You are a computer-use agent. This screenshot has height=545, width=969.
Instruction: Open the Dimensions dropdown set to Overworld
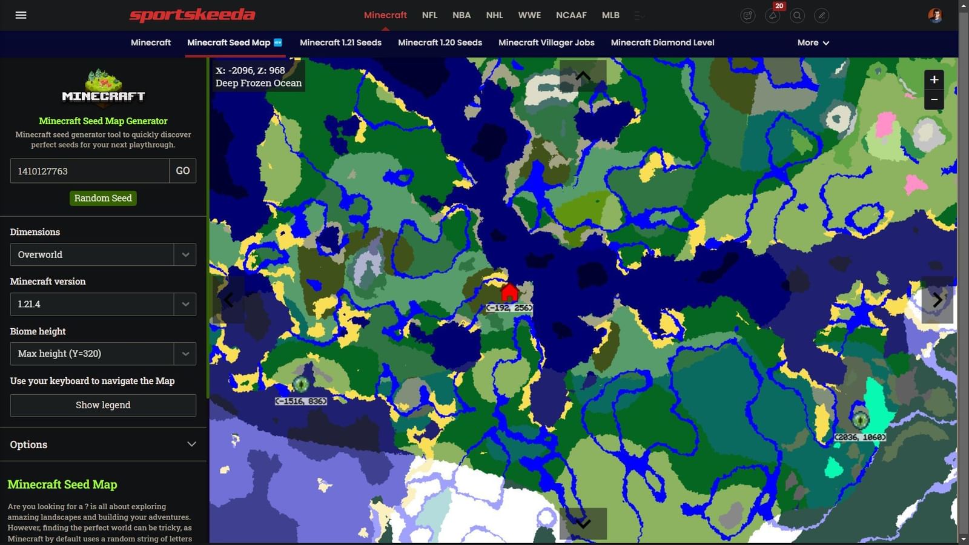[x=102, y=254]
